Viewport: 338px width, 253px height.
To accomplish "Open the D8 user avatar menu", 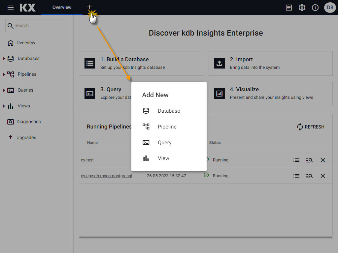I will click(x=330, y=8).
